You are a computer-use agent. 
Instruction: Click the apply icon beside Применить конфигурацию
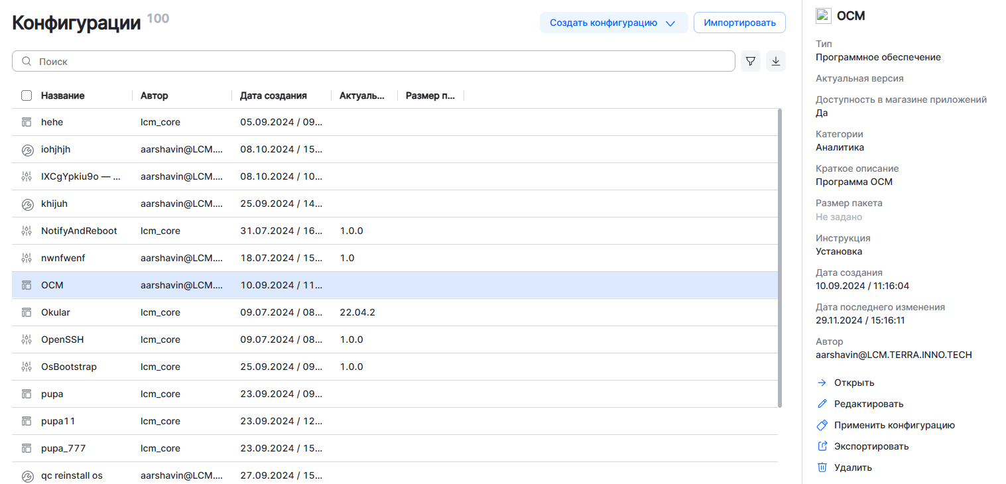[822, 425]
